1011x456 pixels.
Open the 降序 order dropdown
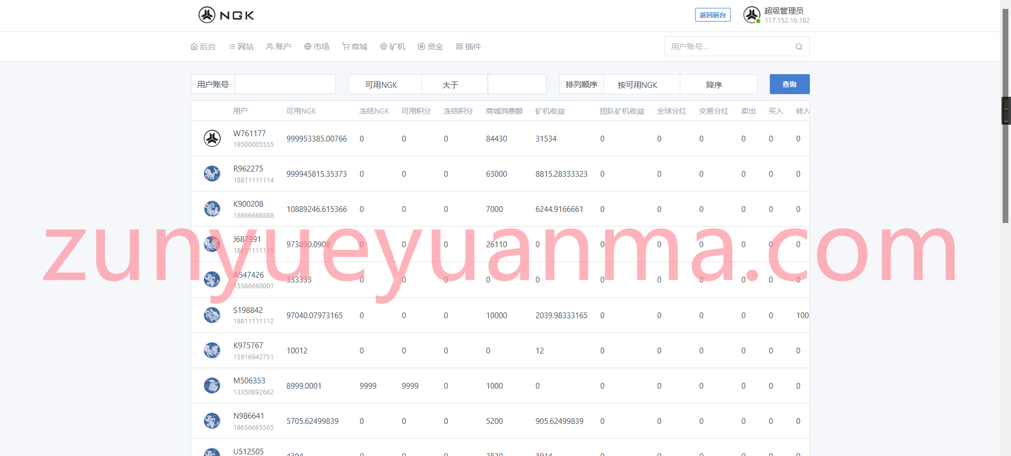click(718, 84)
